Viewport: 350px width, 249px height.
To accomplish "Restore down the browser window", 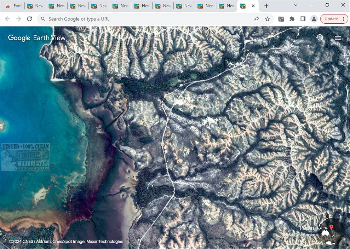I will click(327, 5).
